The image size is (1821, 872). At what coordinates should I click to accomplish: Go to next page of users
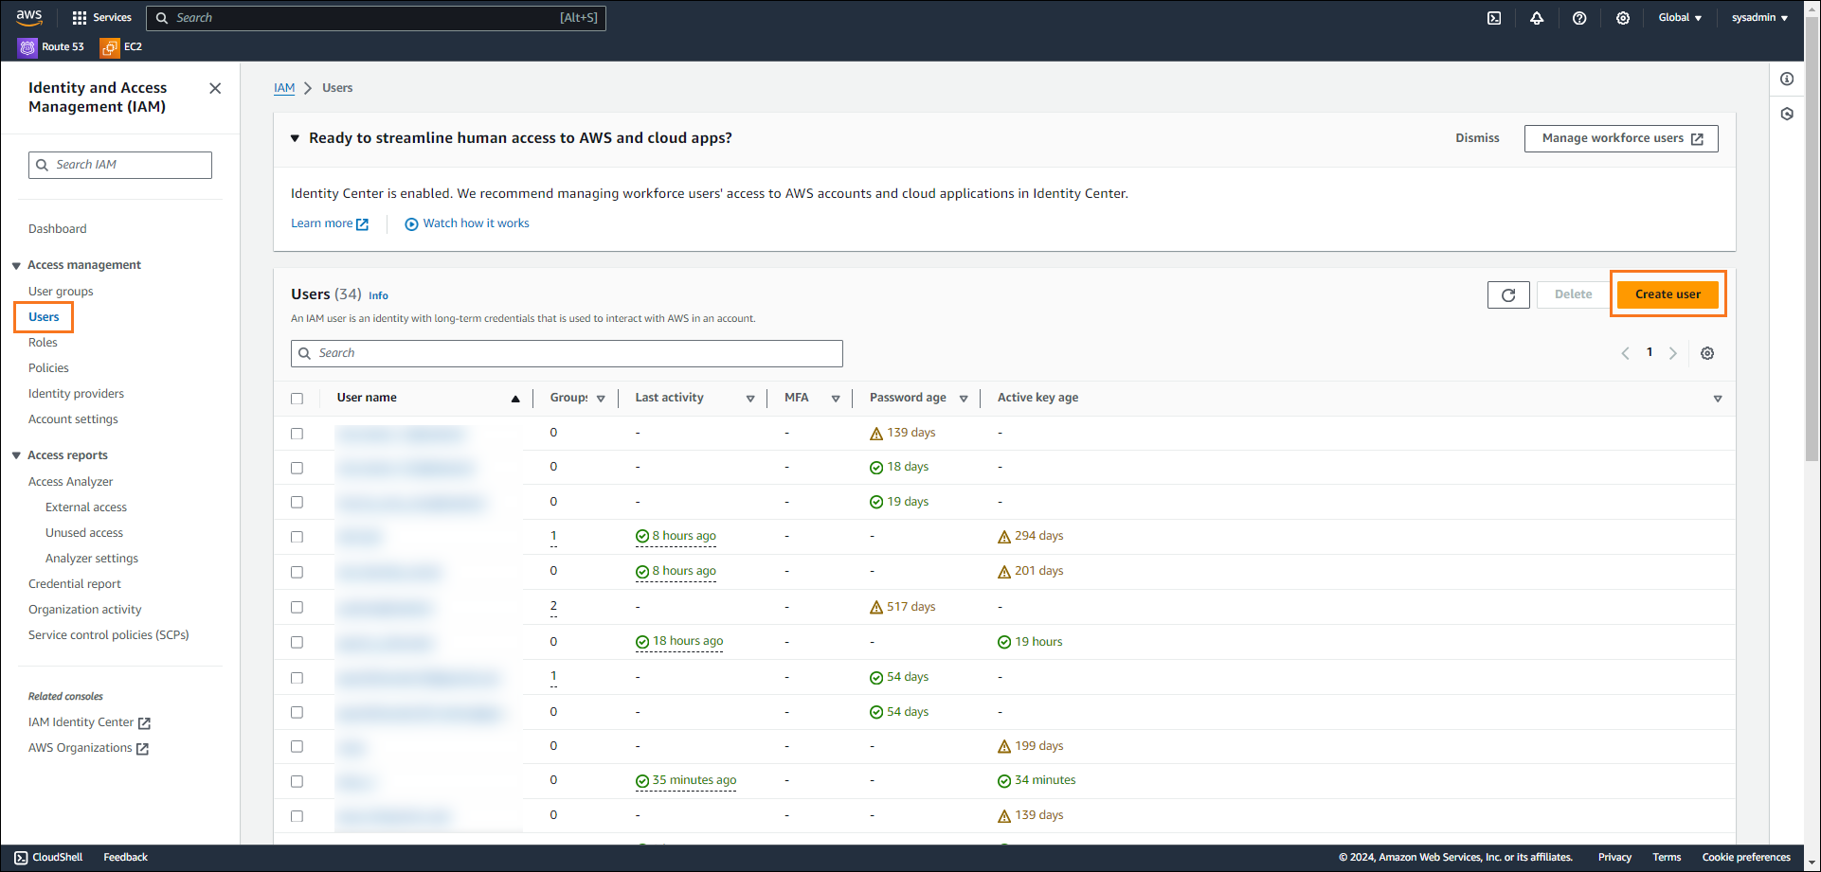click(x=1673, y=353)
